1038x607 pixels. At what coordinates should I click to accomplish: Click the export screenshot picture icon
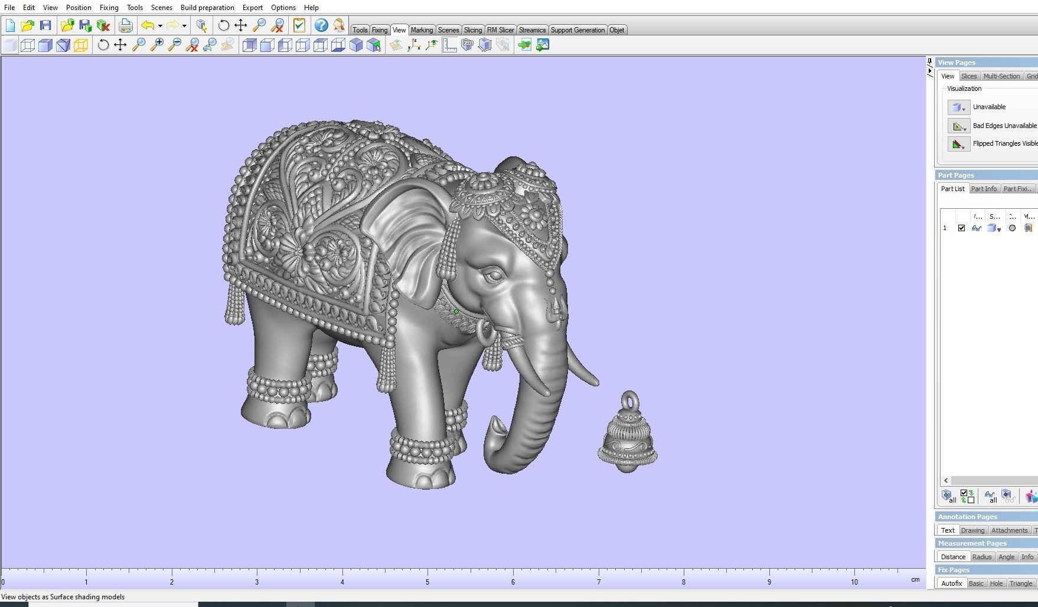[543, 45]
